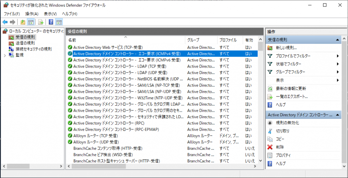Sort by the グループ column header
The image size is (348, 178).
pos(201,40)
